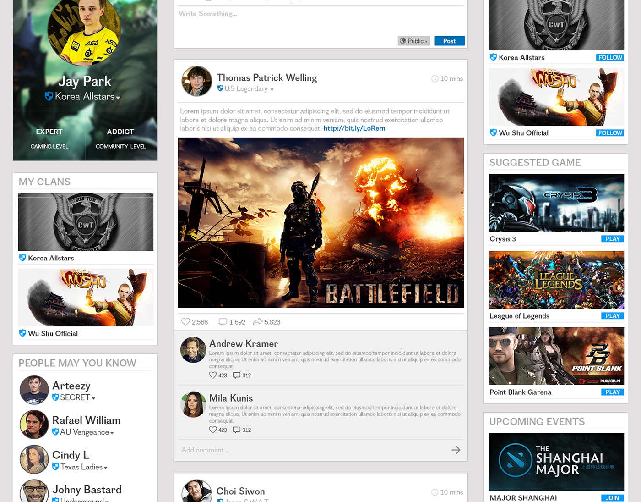The image size is (641, 502).
Task: Expand AU Vengeance dropdown arrow
Action: (112, 433)
